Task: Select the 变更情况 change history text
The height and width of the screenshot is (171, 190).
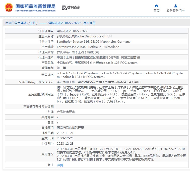Action: pyautogui.click(x=121, y=154)
